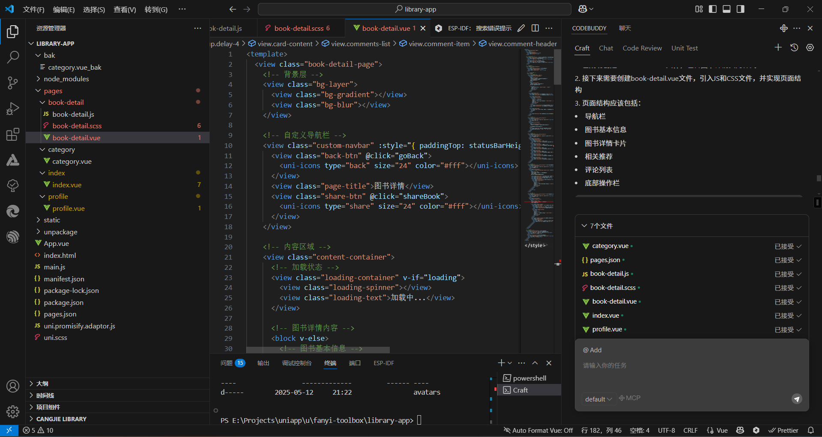
Task: Select the powershell terminal
Action: [x=529, y=378]
